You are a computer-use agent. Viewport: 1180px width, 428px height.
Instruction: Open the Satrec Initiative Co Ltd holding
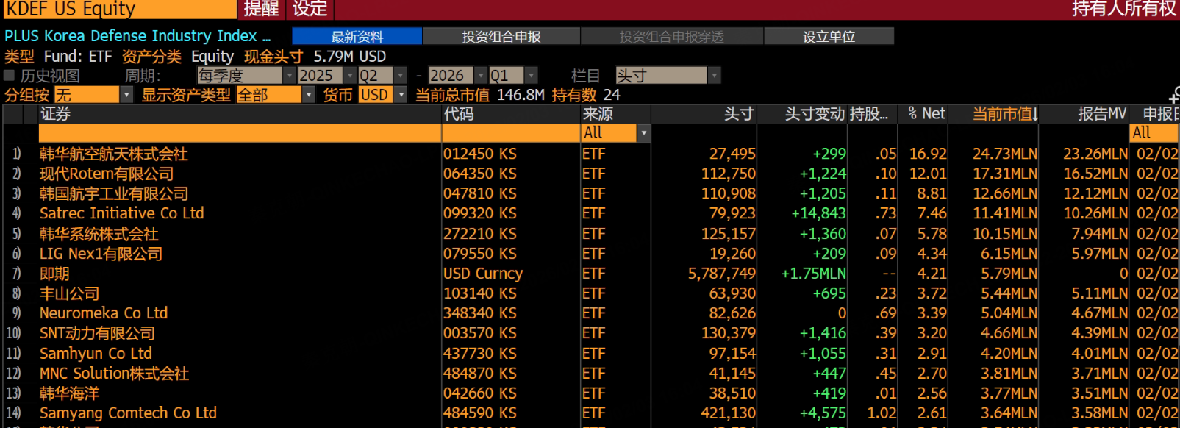tap(121, 213)
